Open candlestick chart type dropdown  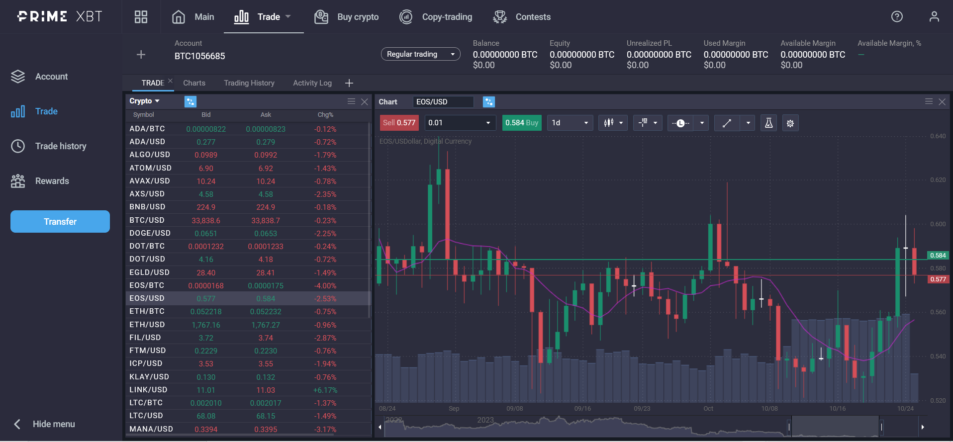click(x=613, y=123)
